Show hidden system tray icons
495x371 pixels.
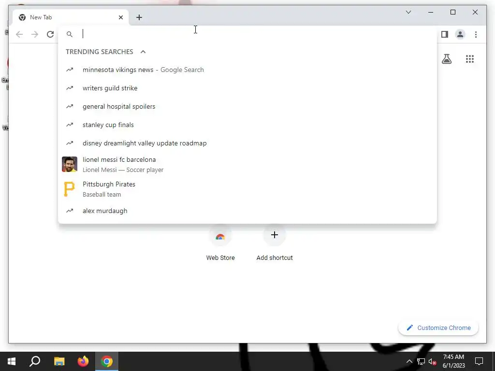click(x=409, y=361)
